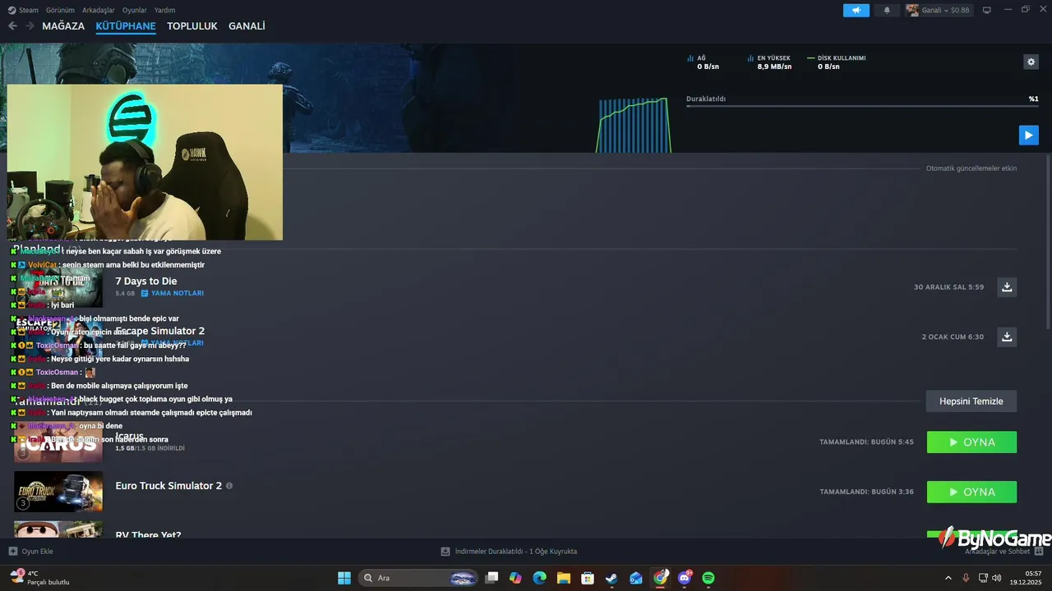Download 7 Days to Die update now

[x=1007, y=287]
